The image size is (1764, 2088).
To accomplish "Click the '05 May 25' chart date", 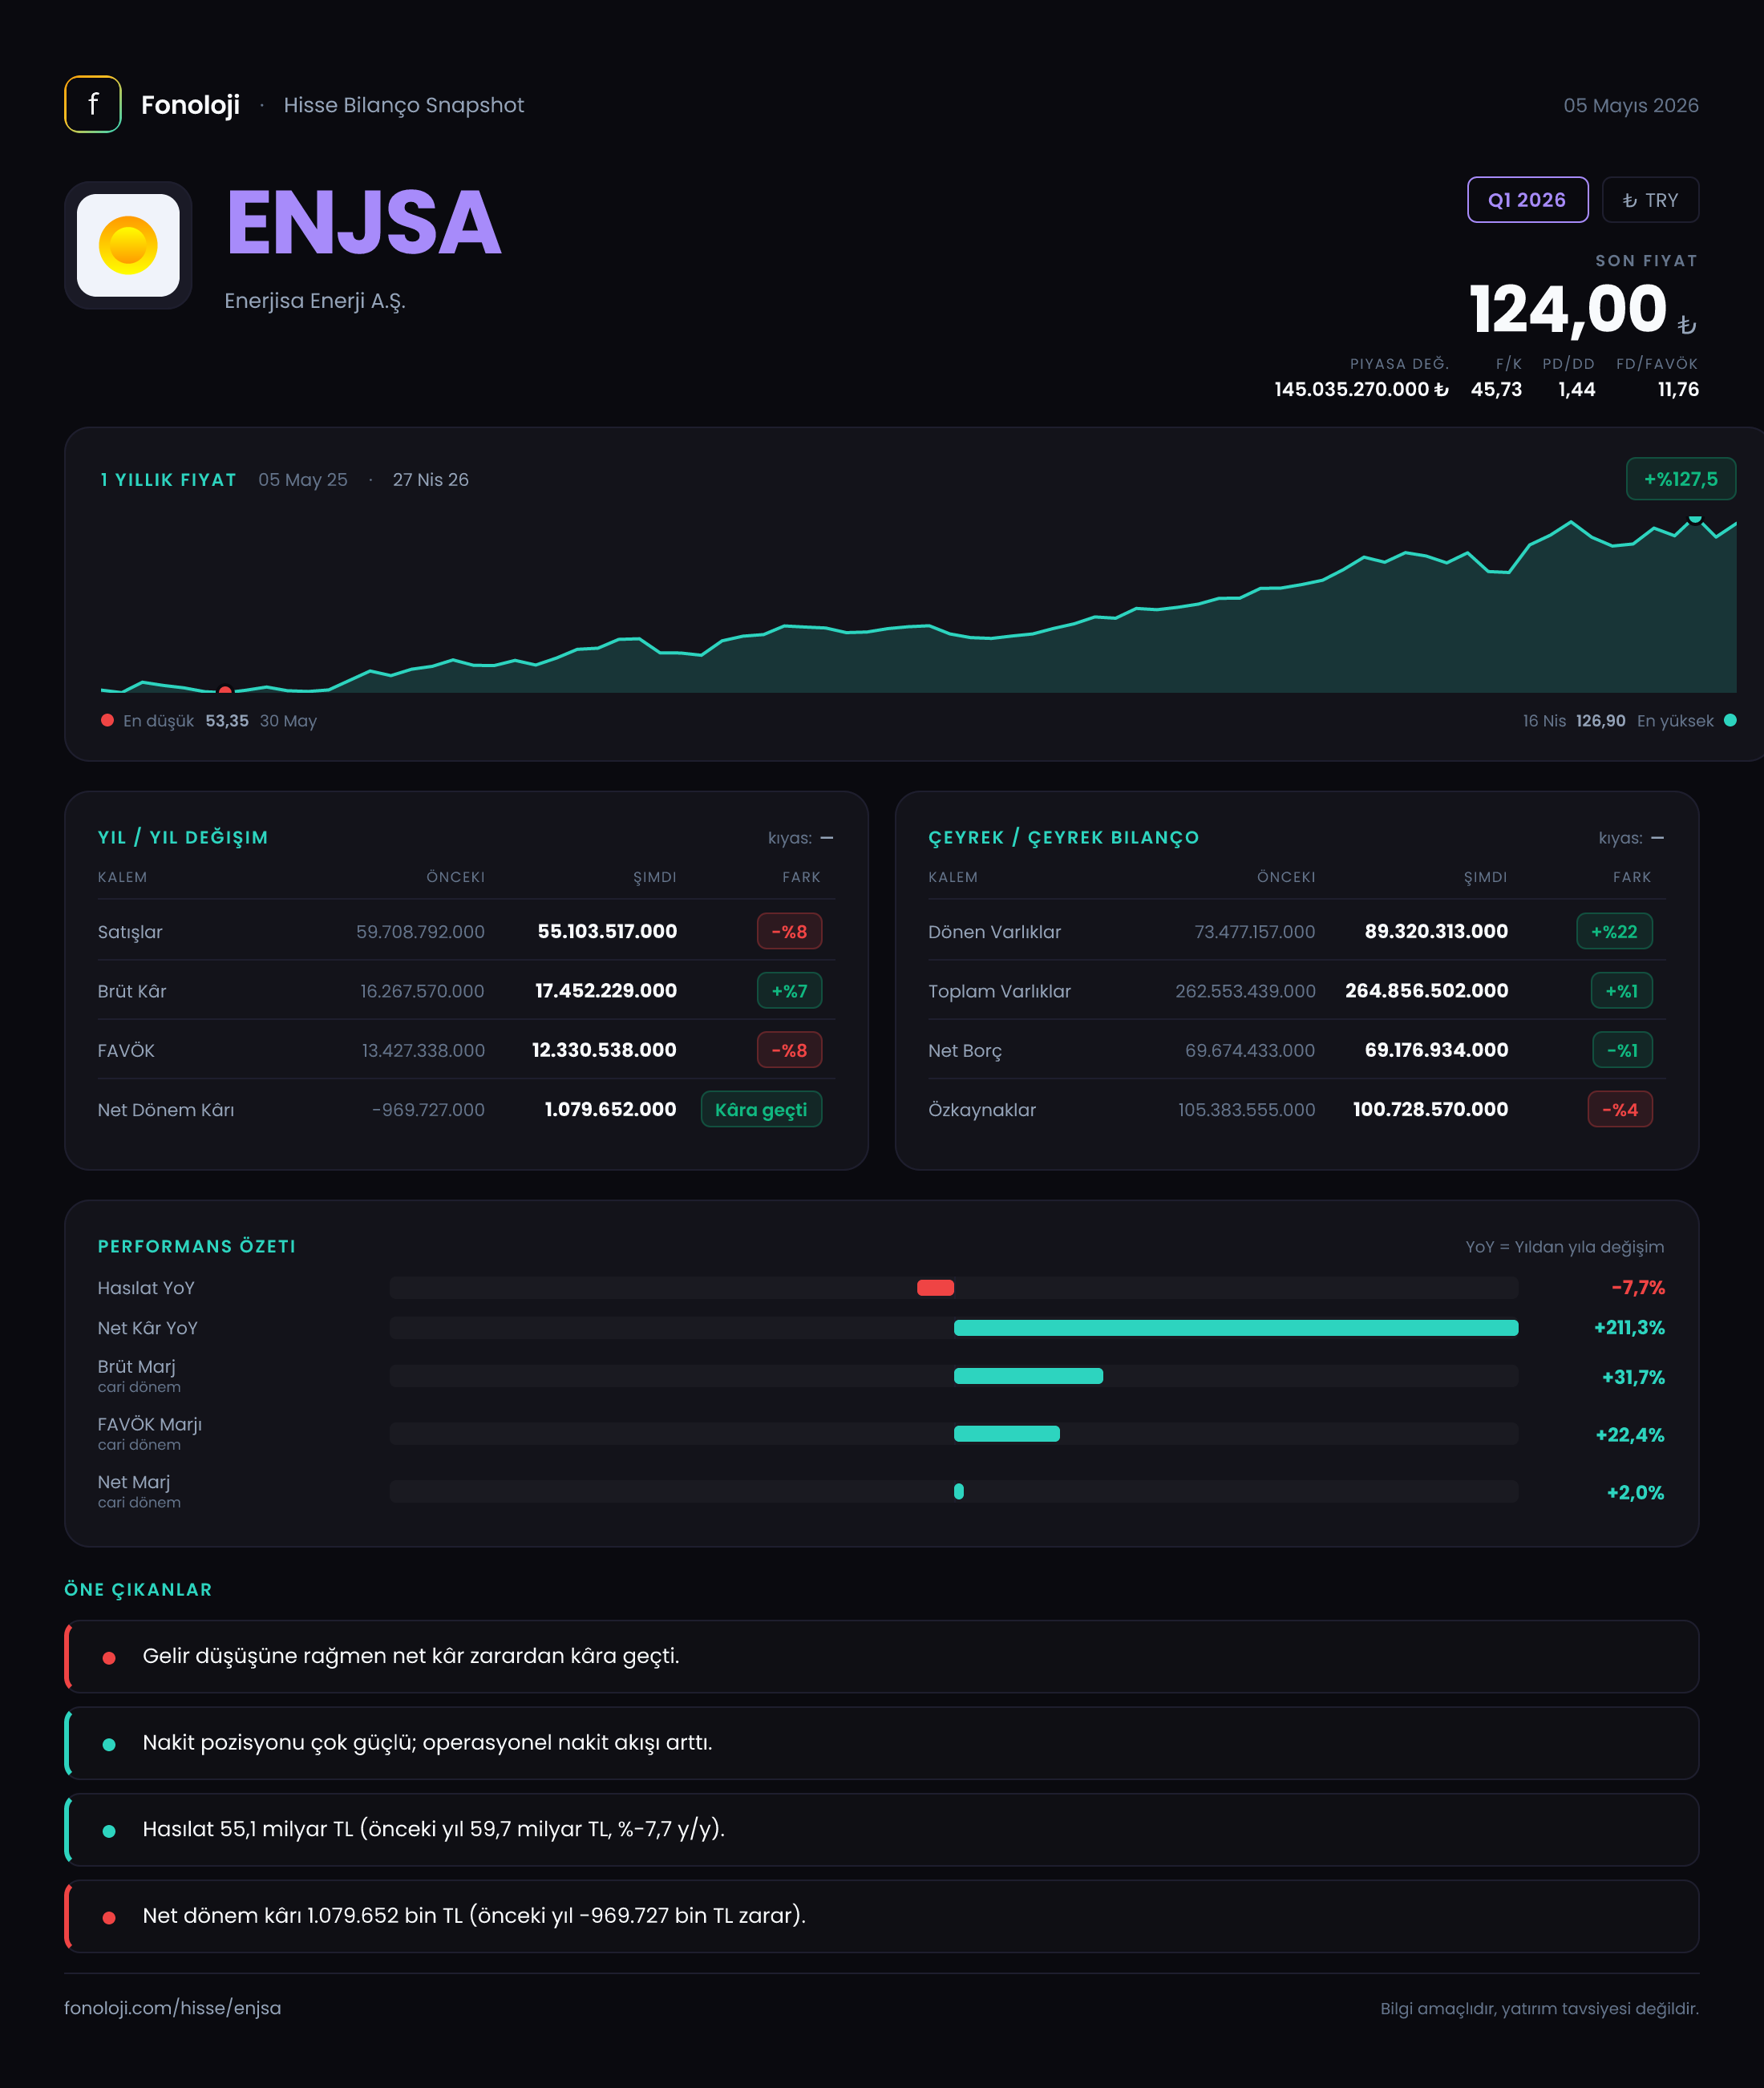I will click(303, 479).
